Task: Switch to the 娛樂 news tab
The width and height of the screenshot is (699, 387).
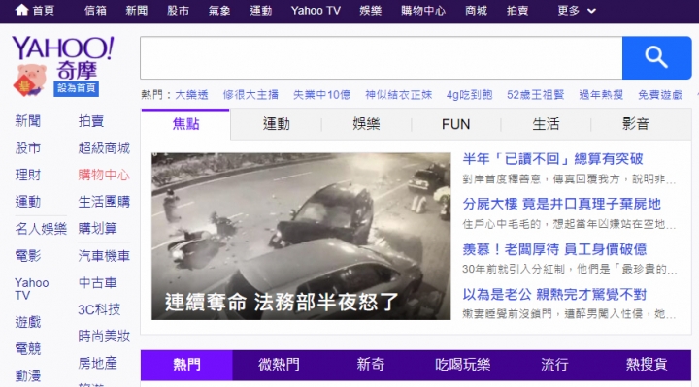Action: click(x=366, y=124)
